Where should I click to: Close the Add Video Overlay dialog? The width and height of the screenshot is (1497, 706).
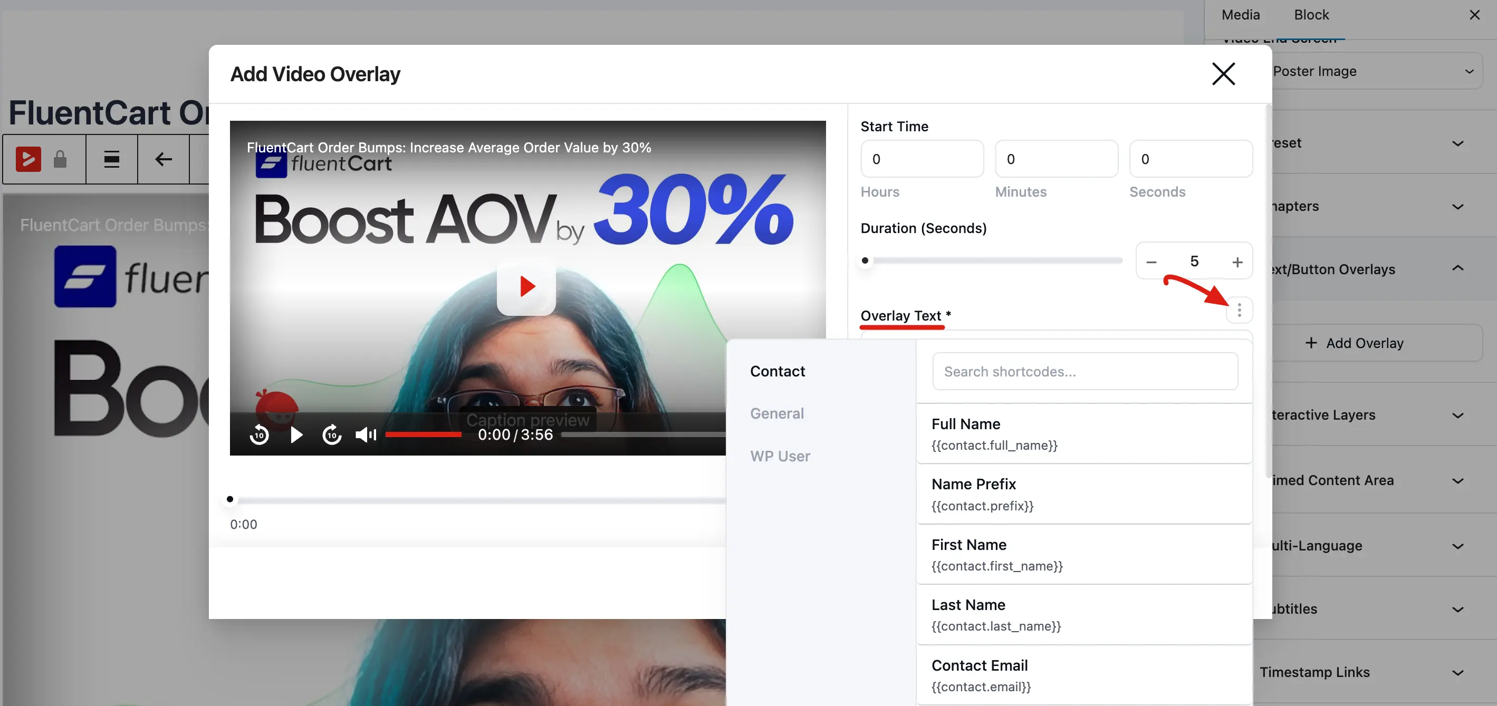point(1223,74)
